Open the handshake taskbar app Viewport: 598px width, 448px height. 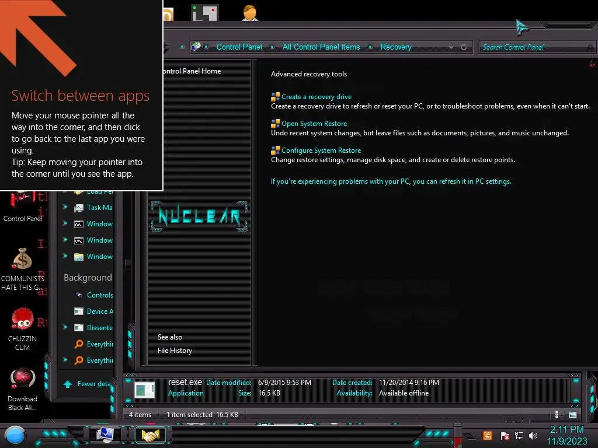coord(151,435)
